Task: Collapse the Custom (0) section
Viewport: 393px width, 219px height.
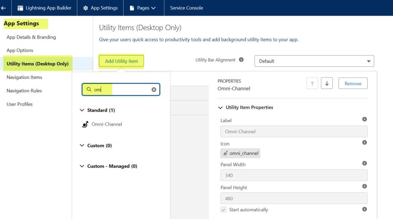Action: pyautogui.click(x=82, y=145)
